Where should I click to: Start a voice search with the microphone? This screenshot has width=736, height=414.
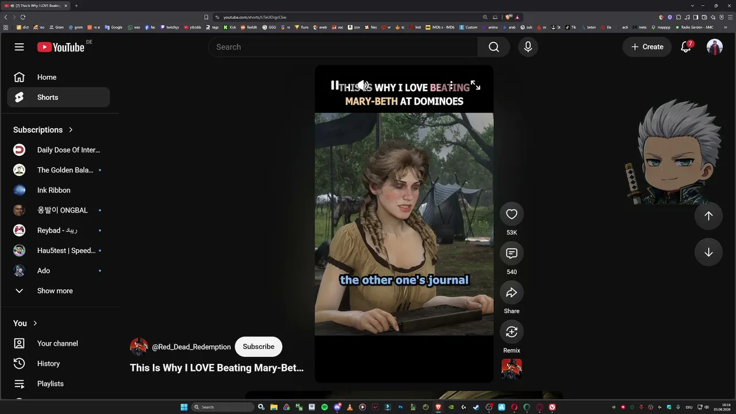tap(528, 47)
